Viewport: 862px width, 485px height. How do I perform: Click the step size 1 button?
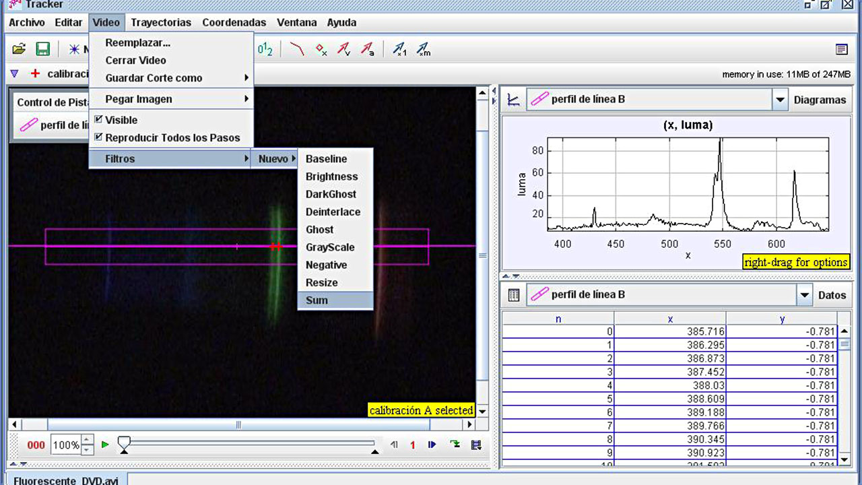pyautogui.click(x=413, y=445)
